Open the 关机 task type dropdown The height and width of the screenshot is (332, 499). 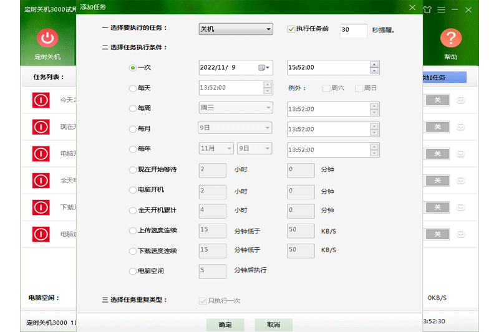pos(236,29)
